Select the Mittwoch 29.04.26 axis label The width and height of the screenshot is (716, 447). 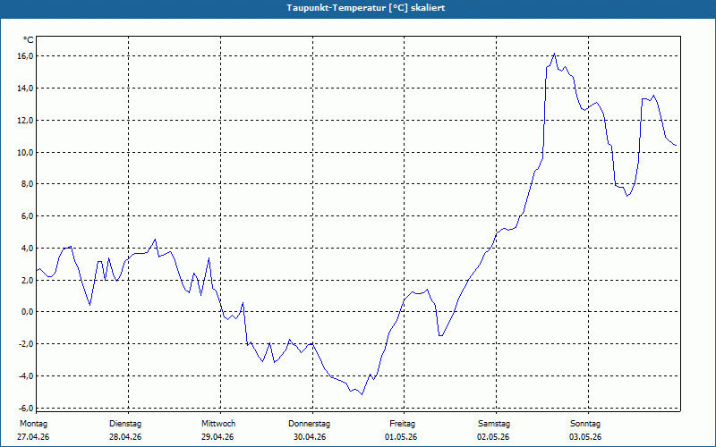coord(217,430)
